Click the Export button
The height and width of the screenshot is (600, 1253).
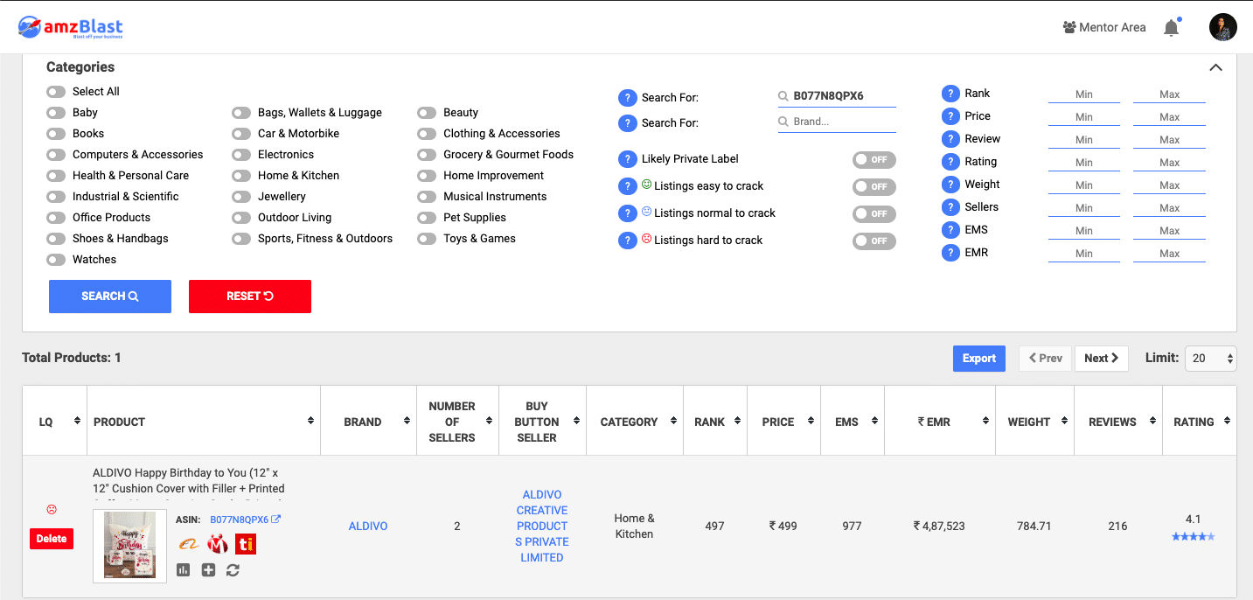click(979, 359)
